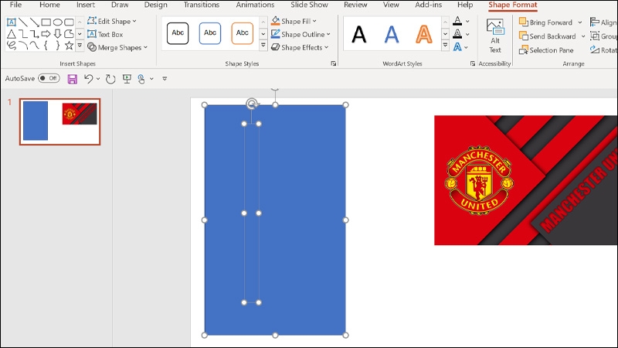Choose the orange outline Abc shape style
The image size is (618, 348).
coord(242,33)
